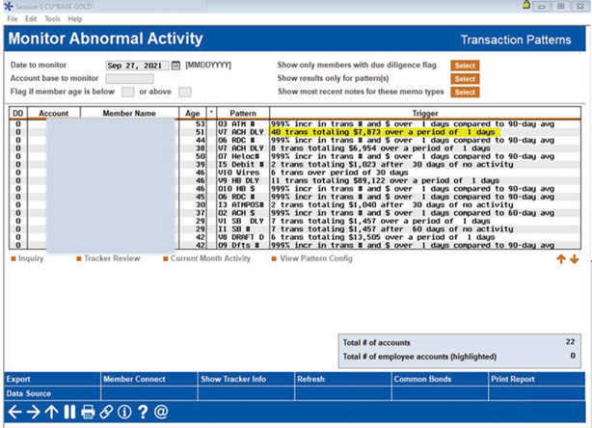Open the info circle icon

[x=124, y=412]
